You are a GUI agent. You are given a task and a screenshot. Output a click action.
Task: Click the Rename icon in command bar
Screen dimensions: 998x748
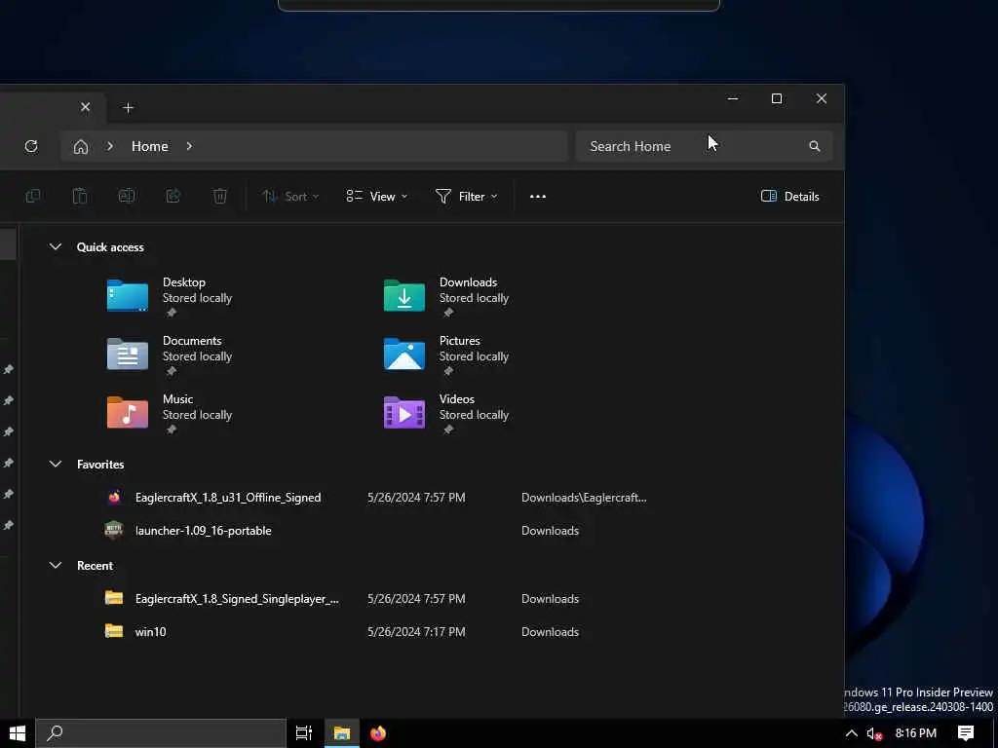pyautogui.click(x=127, y=197)
